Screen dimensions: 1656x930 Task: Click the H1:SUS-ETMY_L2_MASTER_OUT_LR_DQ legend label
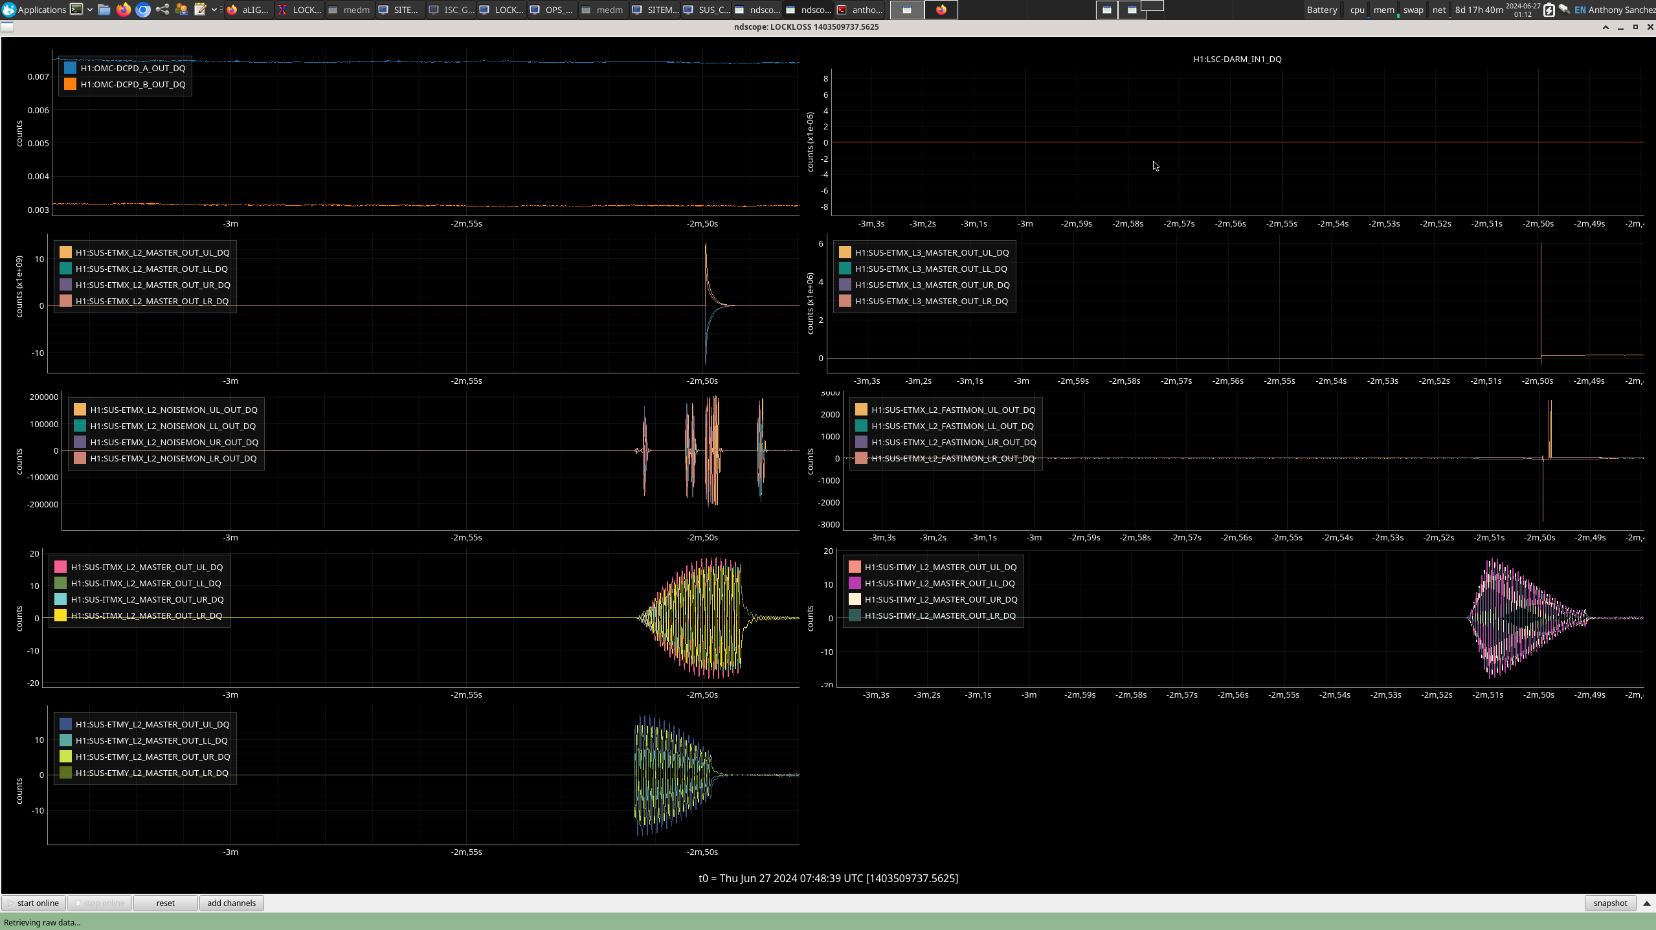(152, 773)
